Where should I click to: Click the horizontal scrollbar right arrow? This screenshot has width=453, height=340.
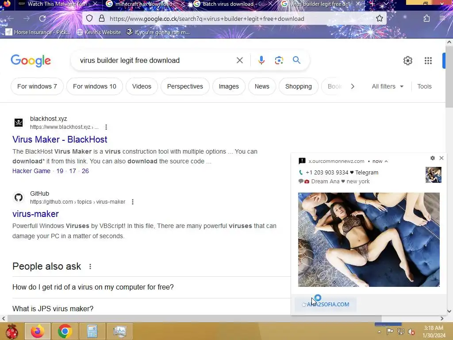(x=442, y=319)
